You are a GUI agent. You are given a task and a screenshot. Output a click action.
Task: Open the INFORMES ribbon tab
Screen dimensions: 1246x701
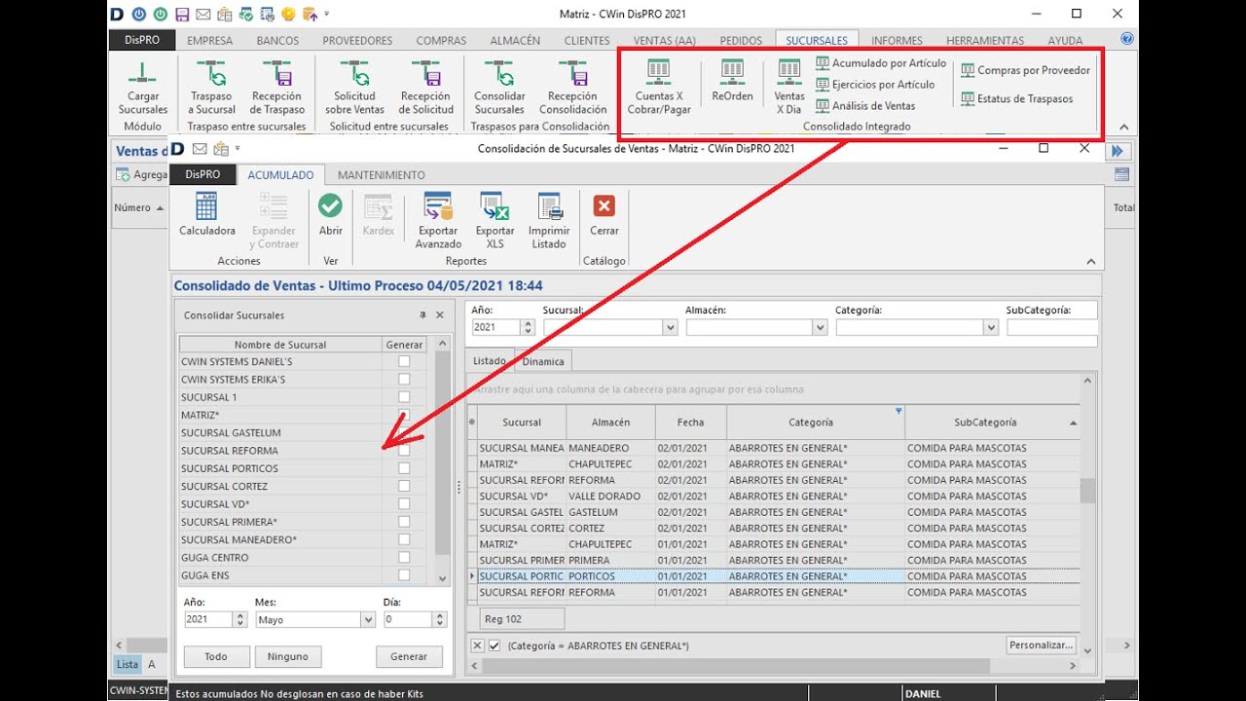(x=897, y=41)
